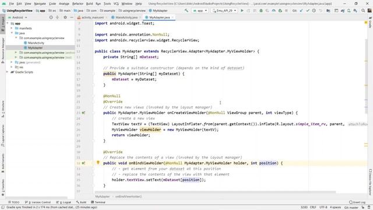Collapse the app module tree node
The image size is (373, 210).
coord(8,23)
